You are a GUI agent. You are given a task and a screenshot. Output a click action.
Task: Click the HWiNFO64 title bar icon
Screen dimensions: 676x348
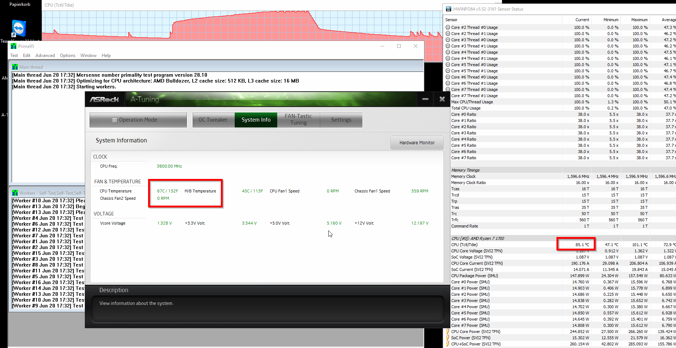449,9
